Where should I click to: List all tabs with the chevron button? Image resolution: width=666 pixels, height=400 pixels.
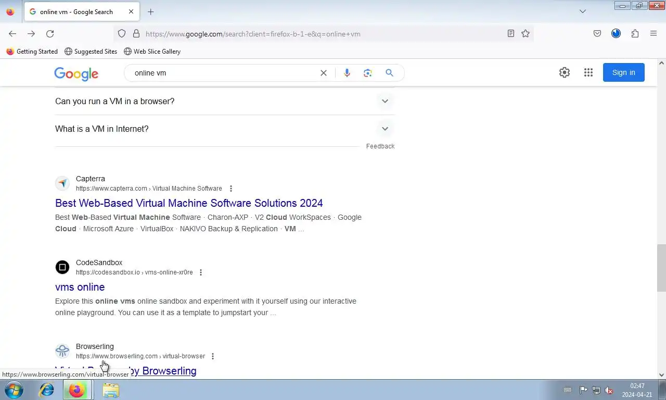coord(583,11)
